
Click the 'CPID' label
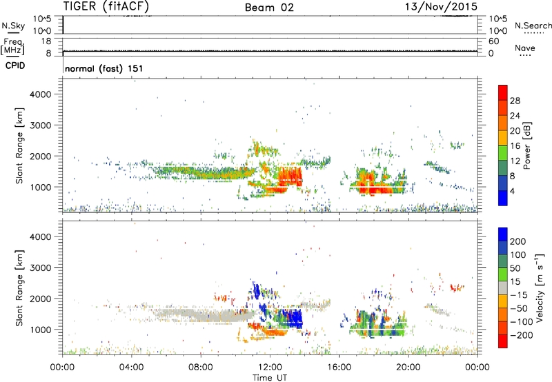click(15, 66)
